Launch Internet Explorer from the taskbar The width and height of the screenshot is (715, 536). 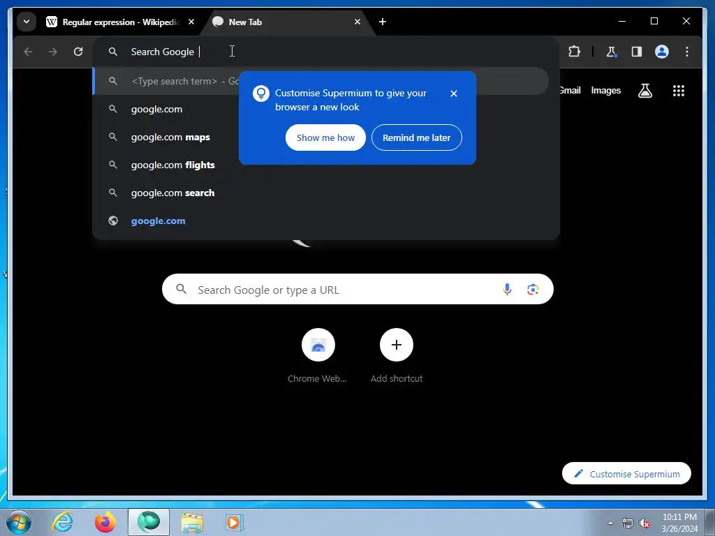click(62, 522)
